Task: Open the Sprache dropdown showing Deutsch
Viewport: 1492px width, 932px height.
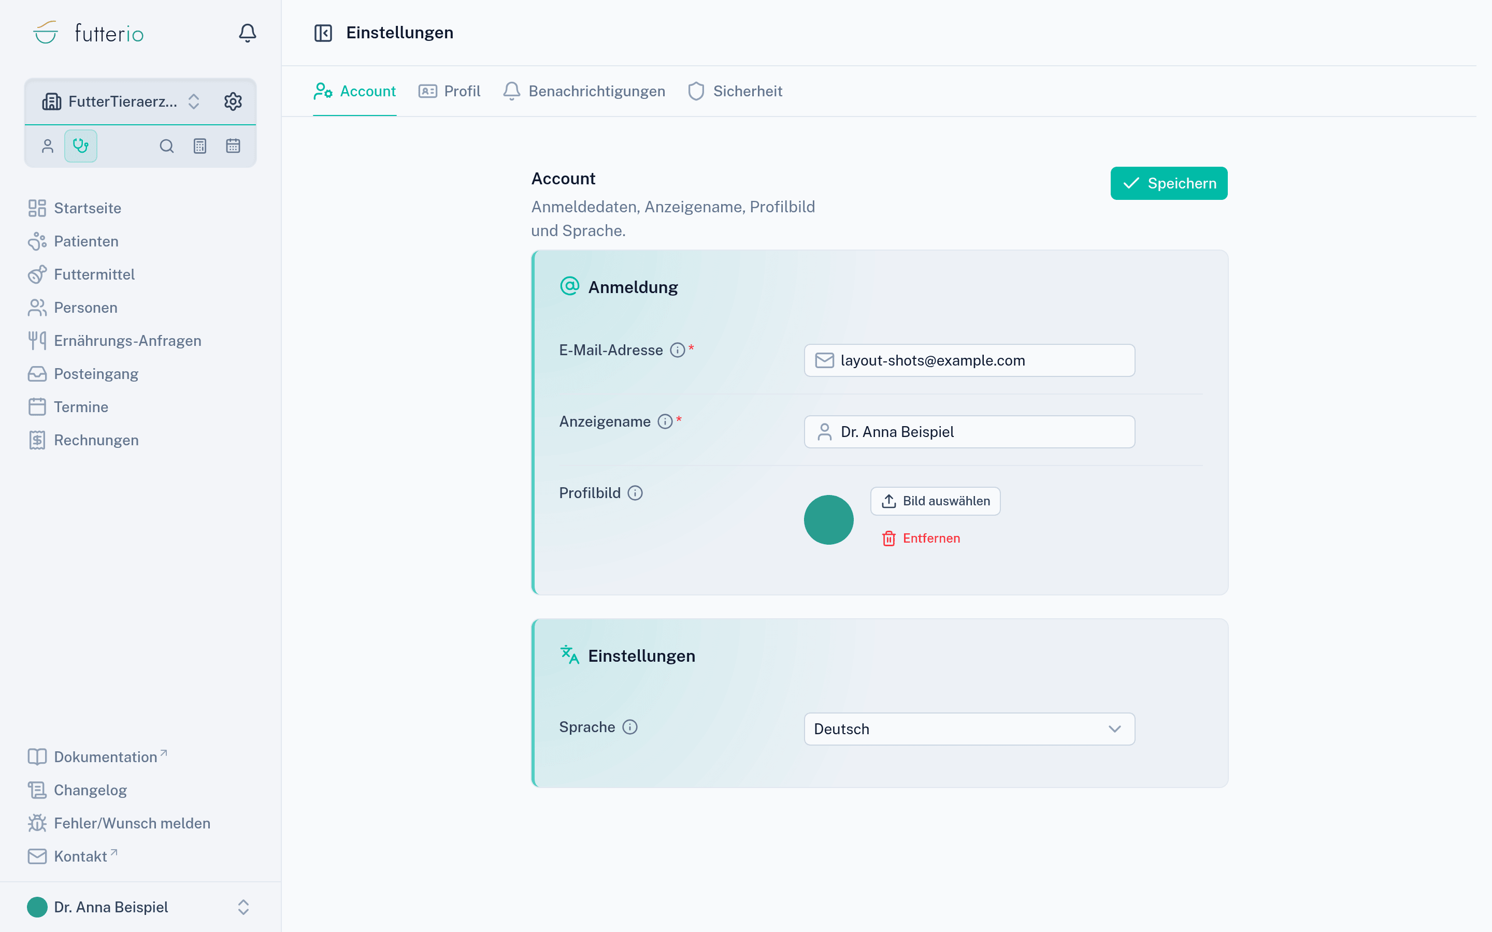Action: [x=969, y=729]
